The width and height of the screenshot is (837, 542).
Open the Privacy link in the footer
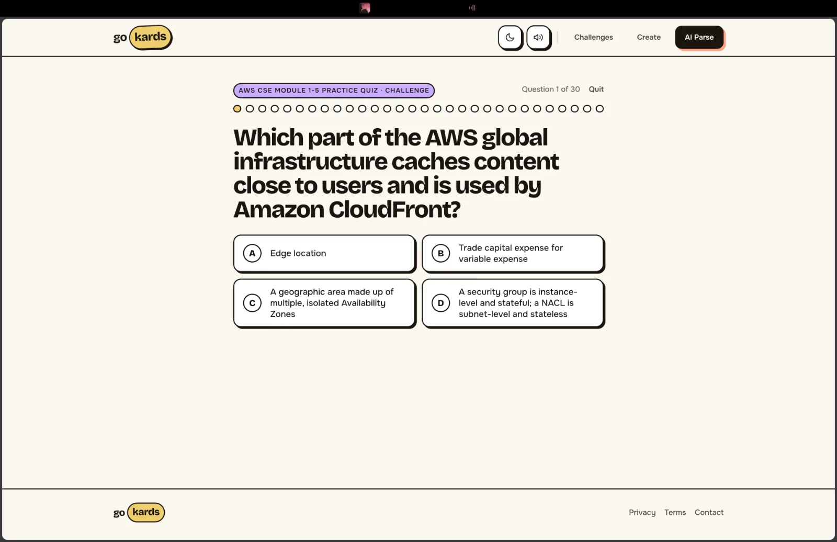click(642, 513)
